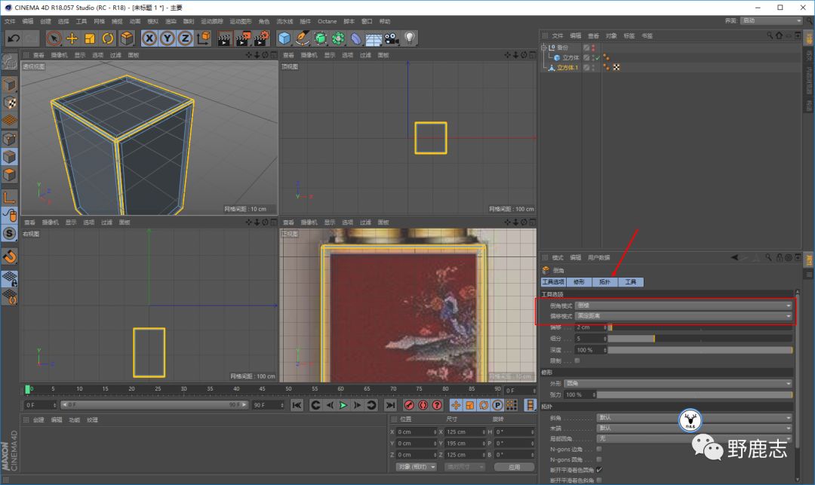Click the 应用 button in coordinates panel
Screen dimensions: 815x485
click(515, 467)
